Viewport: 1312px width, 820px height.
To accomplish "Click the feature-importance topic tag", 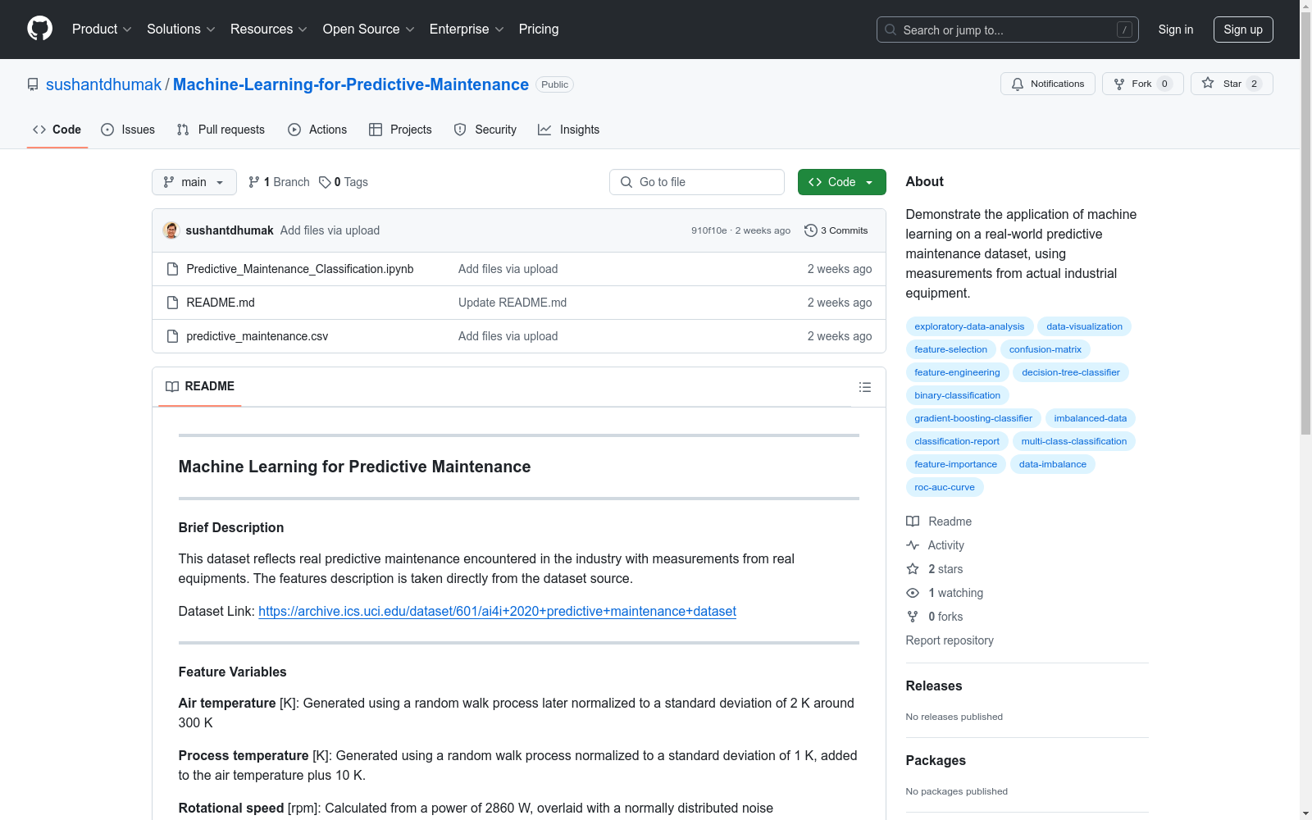I will click(955, 464).
